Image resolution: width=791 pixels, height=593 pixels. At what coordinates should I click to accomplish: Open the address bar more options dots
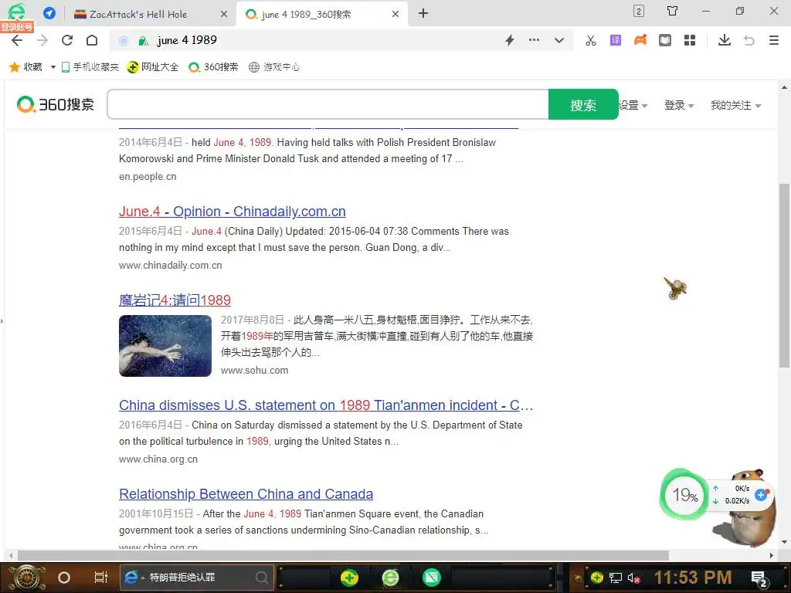click(534, 40)
